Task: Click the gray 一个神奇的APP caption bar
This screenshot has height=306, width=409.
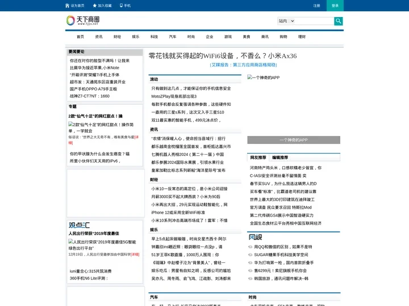Action: [294, 140]
